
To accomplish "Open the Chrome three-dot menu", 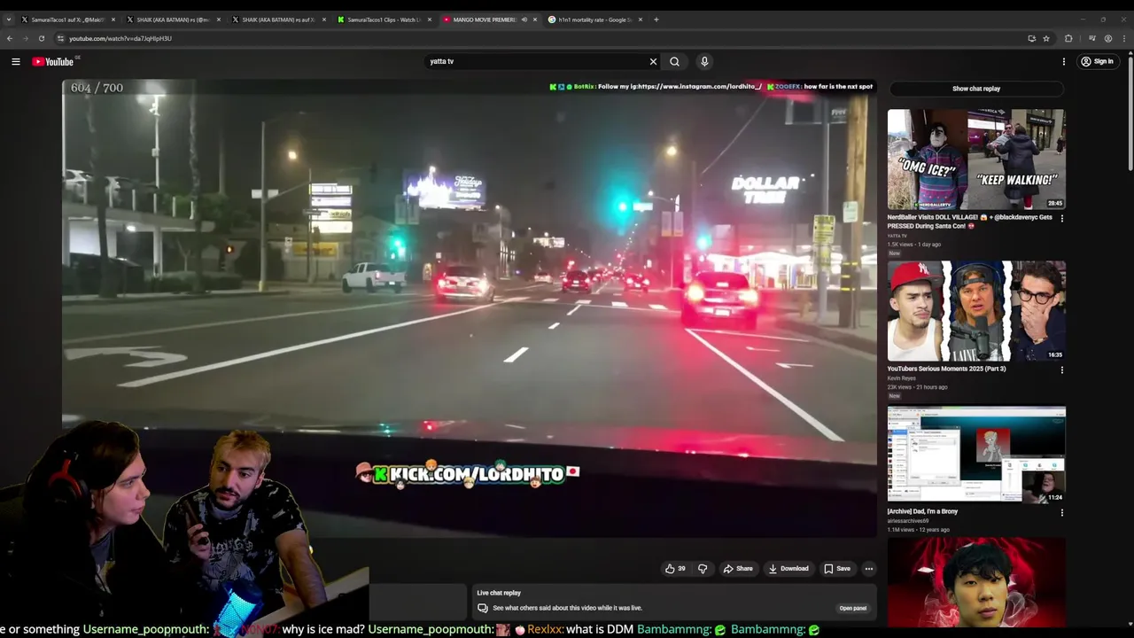I will click(1124, 38).
